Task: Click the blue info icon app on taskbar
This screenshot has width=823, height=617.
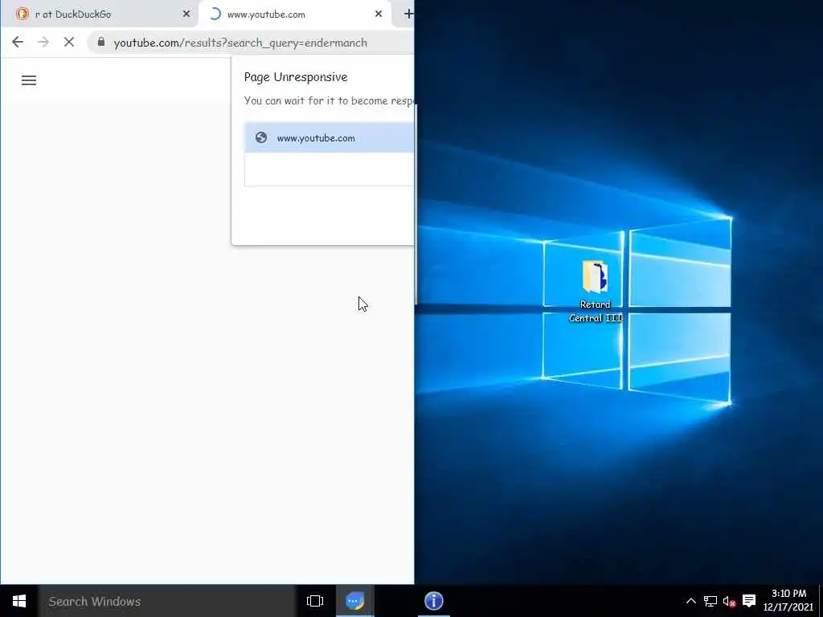Action: pyautogui.click(x=433, y=601)
